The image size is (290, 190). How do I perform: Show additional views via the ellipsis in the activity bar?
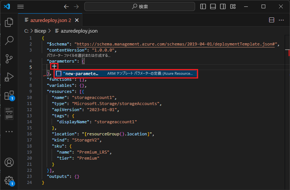coord(9,132)
